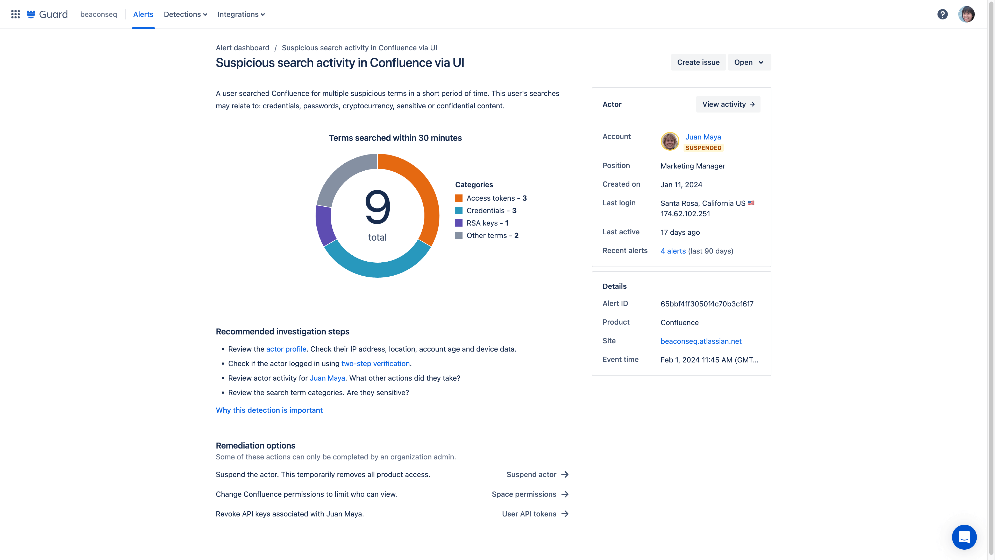The height and width of the screenshot is (560, 995).
Task: Click the Juan Maya account link
Action: [x=703, y=137]
